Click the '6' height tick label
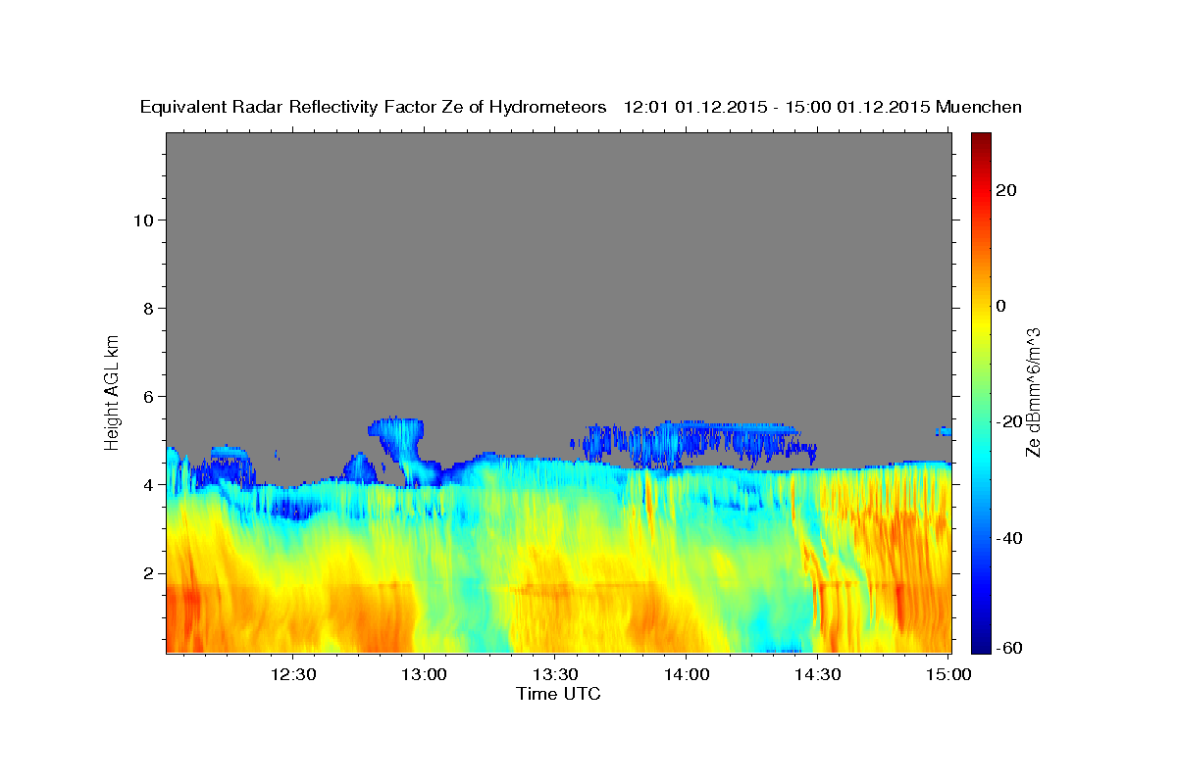1177x784 pixels. click(x=146, y=396)
